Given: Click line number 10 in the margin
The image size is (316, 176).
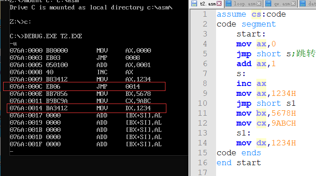Looking at the screenshot, I should (x=203, y=104).
